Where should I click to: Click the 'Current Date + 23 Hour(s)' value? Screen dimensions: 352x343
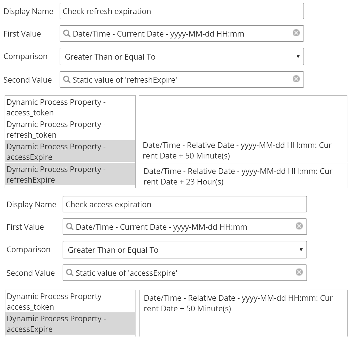238,176
